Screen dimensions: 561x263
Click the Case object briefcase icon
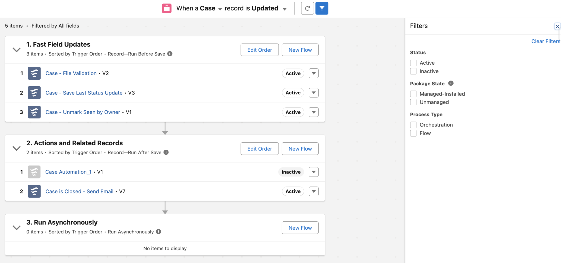[x=167, y=8]
